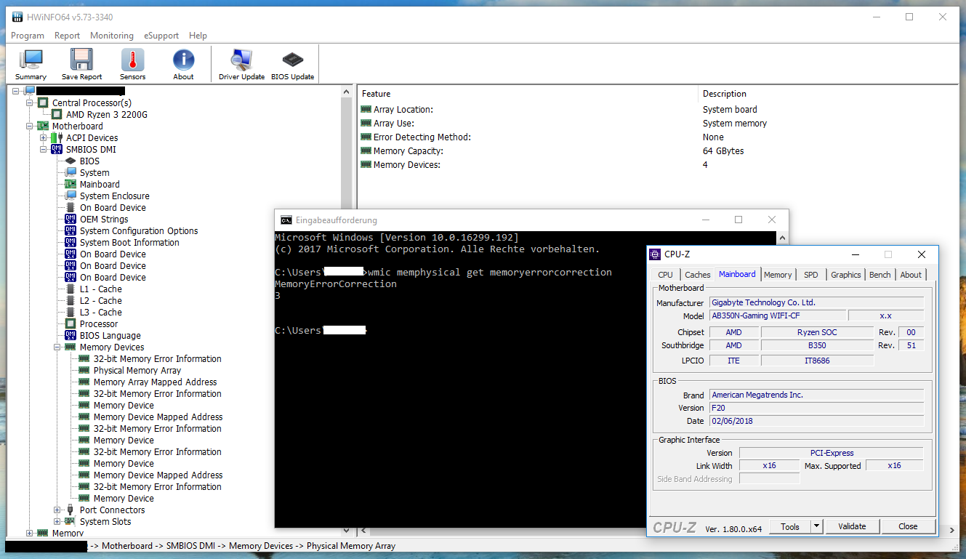Open the Summary toolbar icon in HWiNFO64

31,65
